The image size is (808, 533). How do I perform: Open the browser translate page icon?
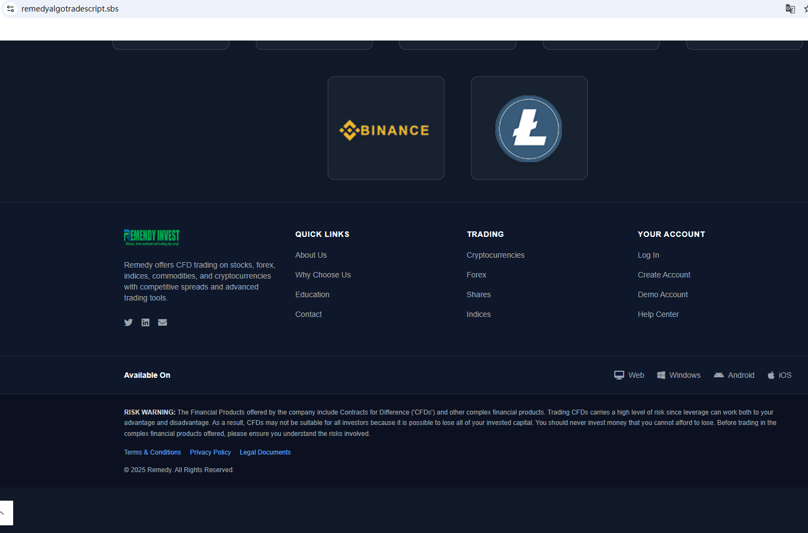pyautogui.click(x=790, y=9)
